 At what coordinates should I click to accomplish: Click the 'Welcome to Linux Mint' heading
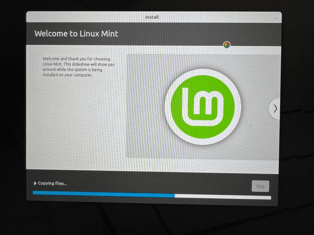click(x=76, y=34)
